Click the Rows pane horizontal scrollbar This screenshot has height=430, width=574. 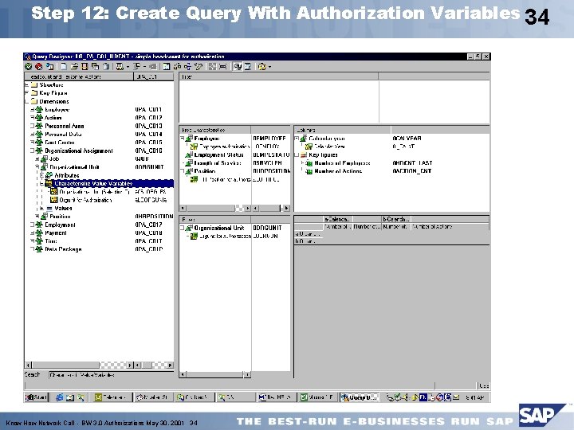point(215,374)
